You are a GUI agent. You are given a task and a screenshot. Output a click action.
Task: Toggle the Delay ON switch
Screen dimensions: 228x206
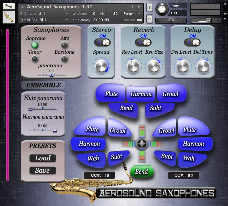[x=192, y=43]
